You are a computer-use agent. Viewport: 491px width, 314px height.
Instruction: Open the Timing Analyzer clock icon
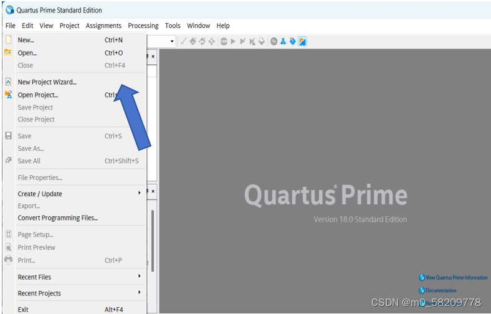point(274,41)
